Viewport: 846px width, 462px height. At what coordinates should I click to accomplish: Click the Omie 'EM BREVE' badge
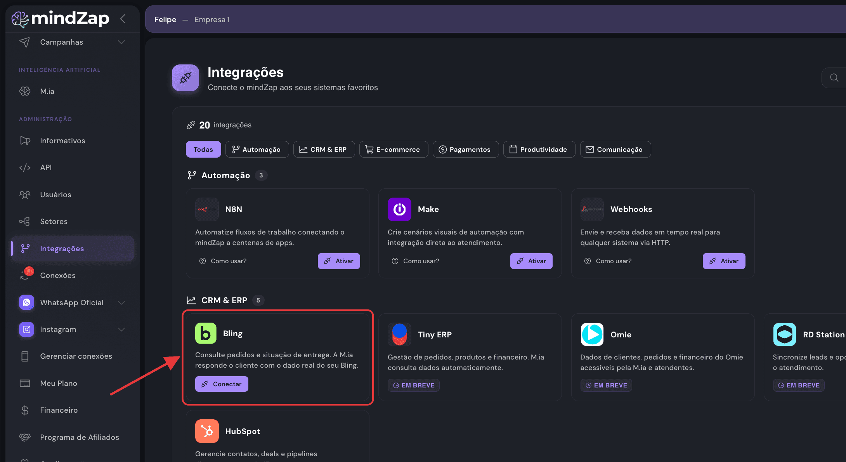coord(606,385)
